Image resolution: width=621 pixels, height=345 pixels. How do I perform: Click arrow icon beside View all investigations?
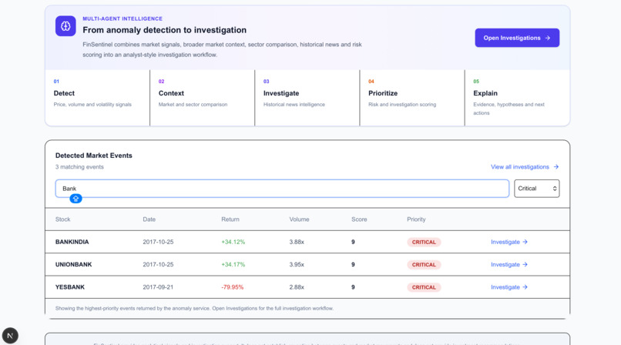[556, 167]
